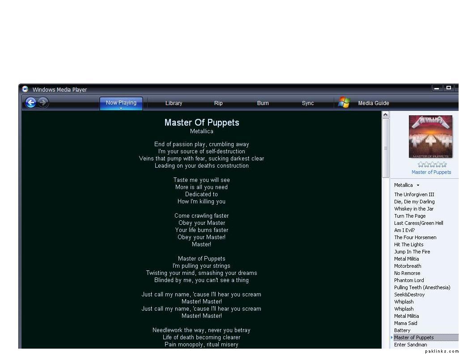Image resolution: width=459 pixels, height=354 pixels.
Task: Select the Sync tab
Action: click(x=308, y=103)
